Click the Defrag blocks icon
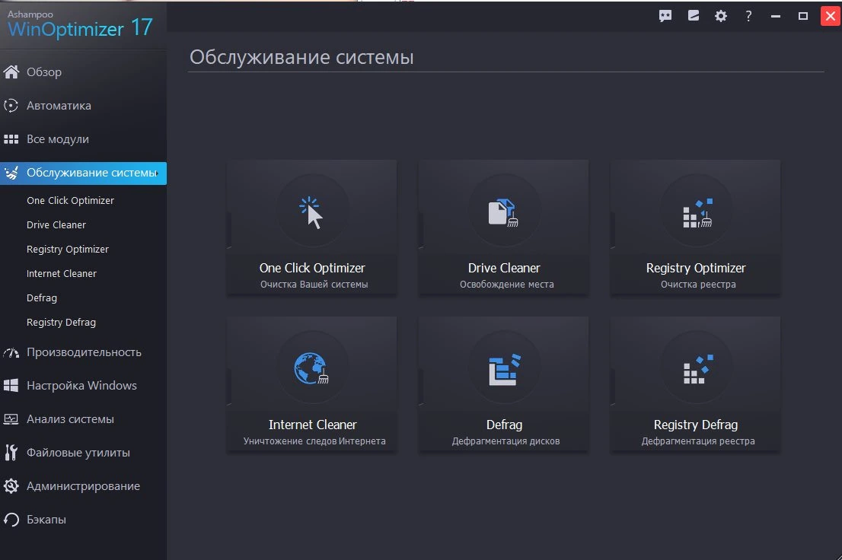Viewport: 842px width, 560px height. 504,369
